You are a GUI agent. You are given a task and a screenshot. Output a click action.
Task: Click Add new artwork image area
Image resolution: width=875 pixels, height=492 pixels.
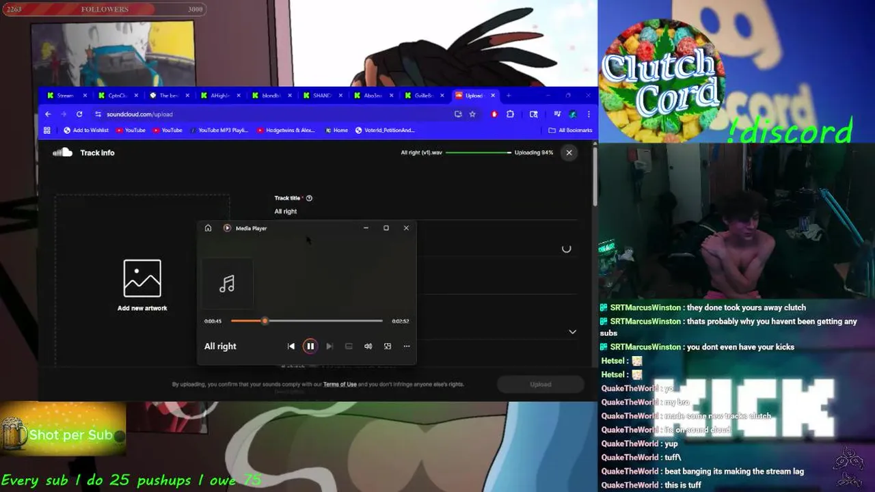tap(142, 285)
